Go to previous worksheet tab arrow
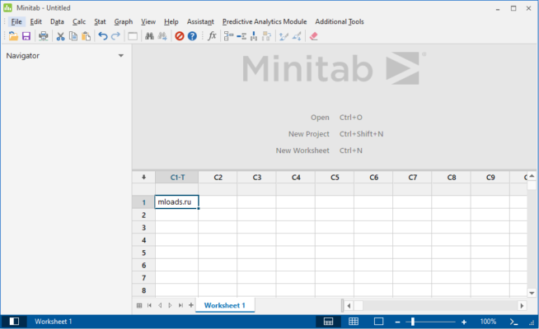The height and width of the screenshot is (329, 539). click(160, 305)
